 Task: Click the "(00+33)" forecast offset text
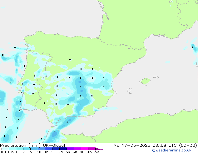(188, 146)
